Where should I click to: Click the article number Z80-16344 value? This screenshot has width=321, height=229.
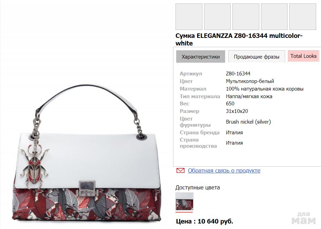tap(238, 74)
